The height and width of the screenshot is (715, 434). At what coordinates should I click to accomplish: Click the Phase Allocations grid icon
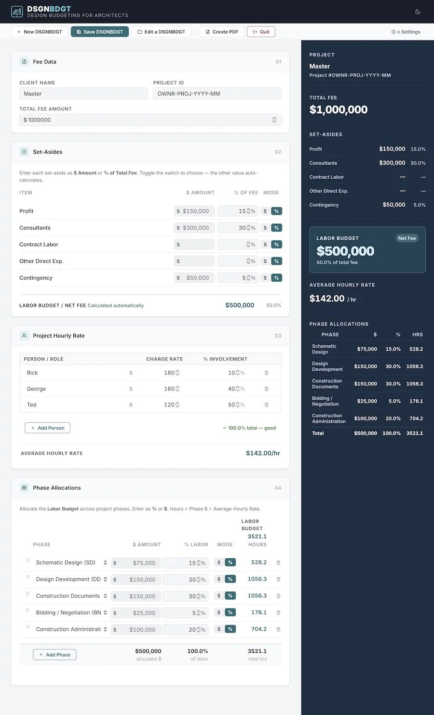(24, 487)
